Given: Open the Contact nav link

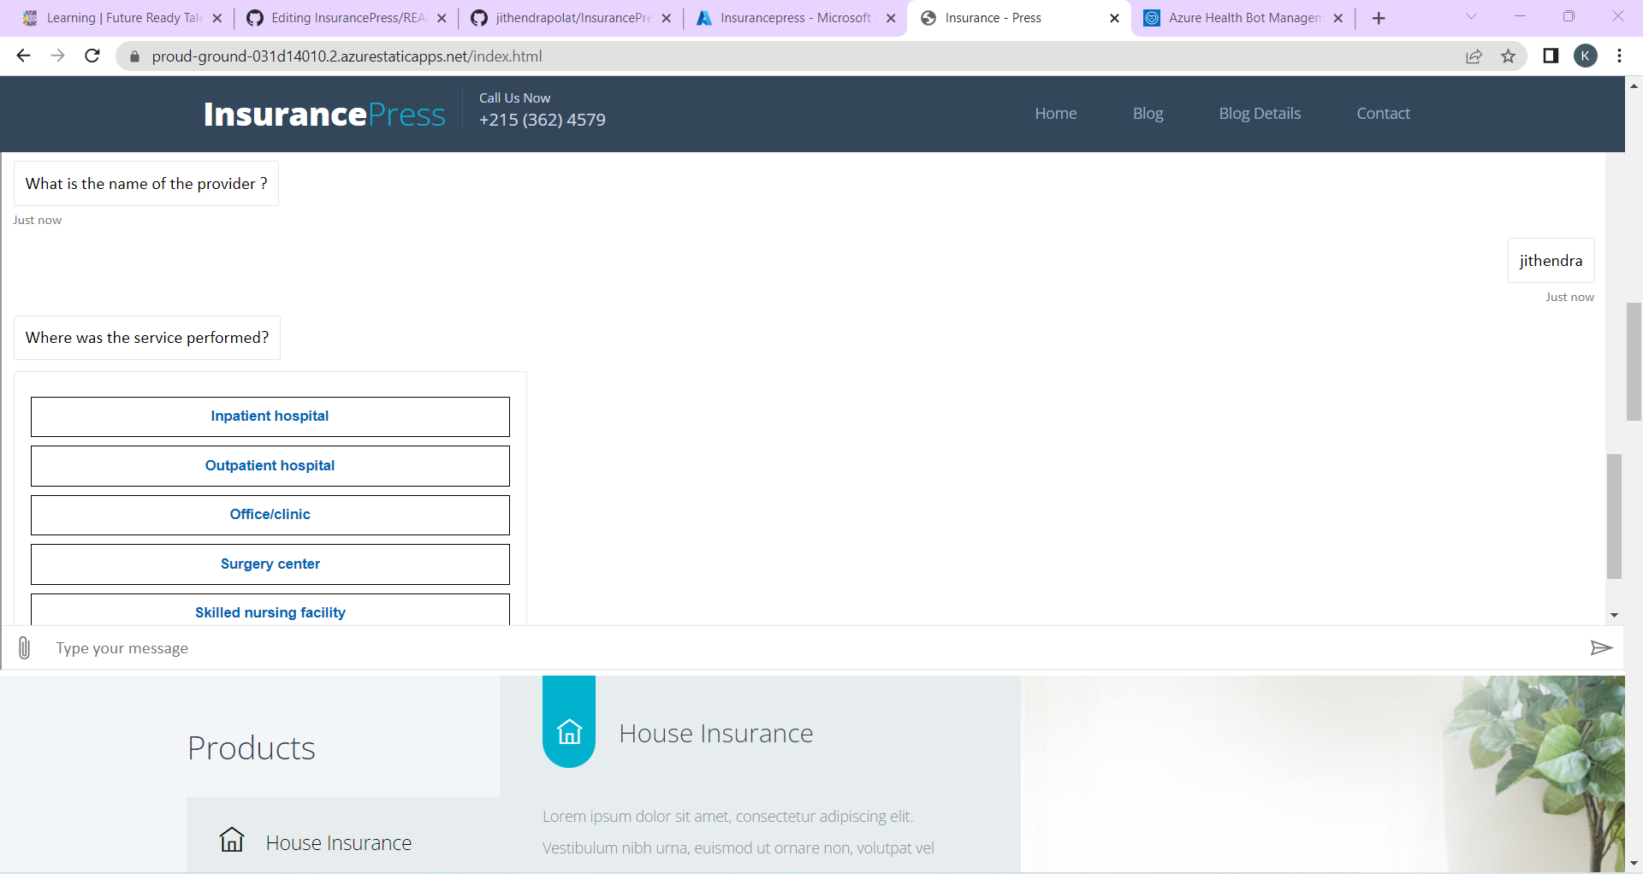Looking at the screenshot, I should 1383,114.
